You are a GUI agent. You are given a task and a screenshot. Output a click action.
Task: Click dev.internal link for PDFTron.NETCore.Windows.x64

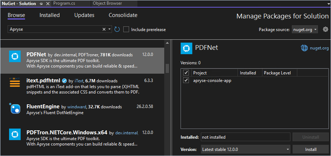tap(127, 133)
